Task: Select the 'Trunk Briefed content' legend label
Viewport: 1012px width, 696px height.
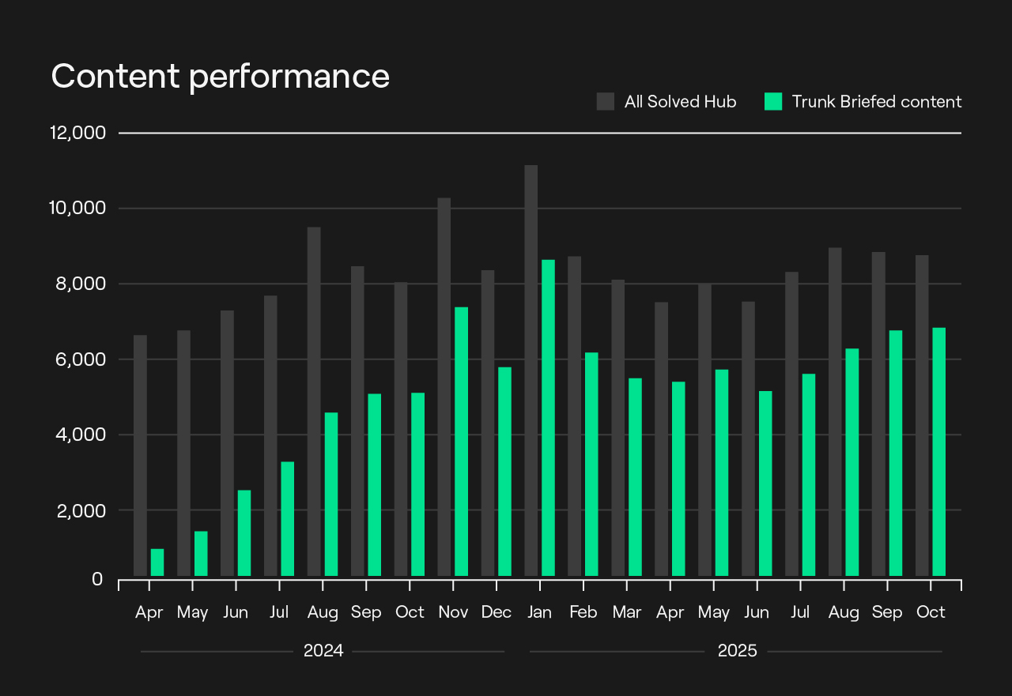Action: click(876, 102)
